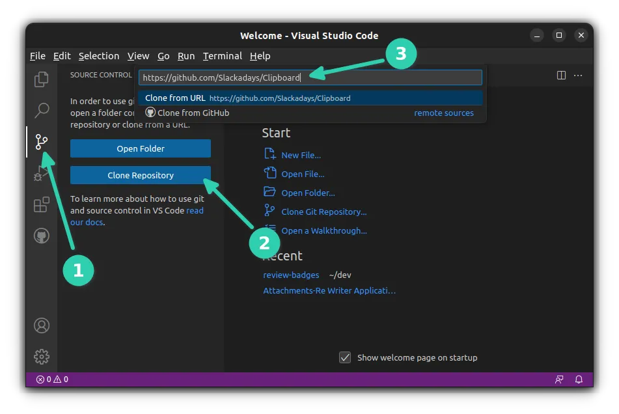Open the Manage gear icon
The height and width of the screenshot is (414, 619).
point(41,356)
